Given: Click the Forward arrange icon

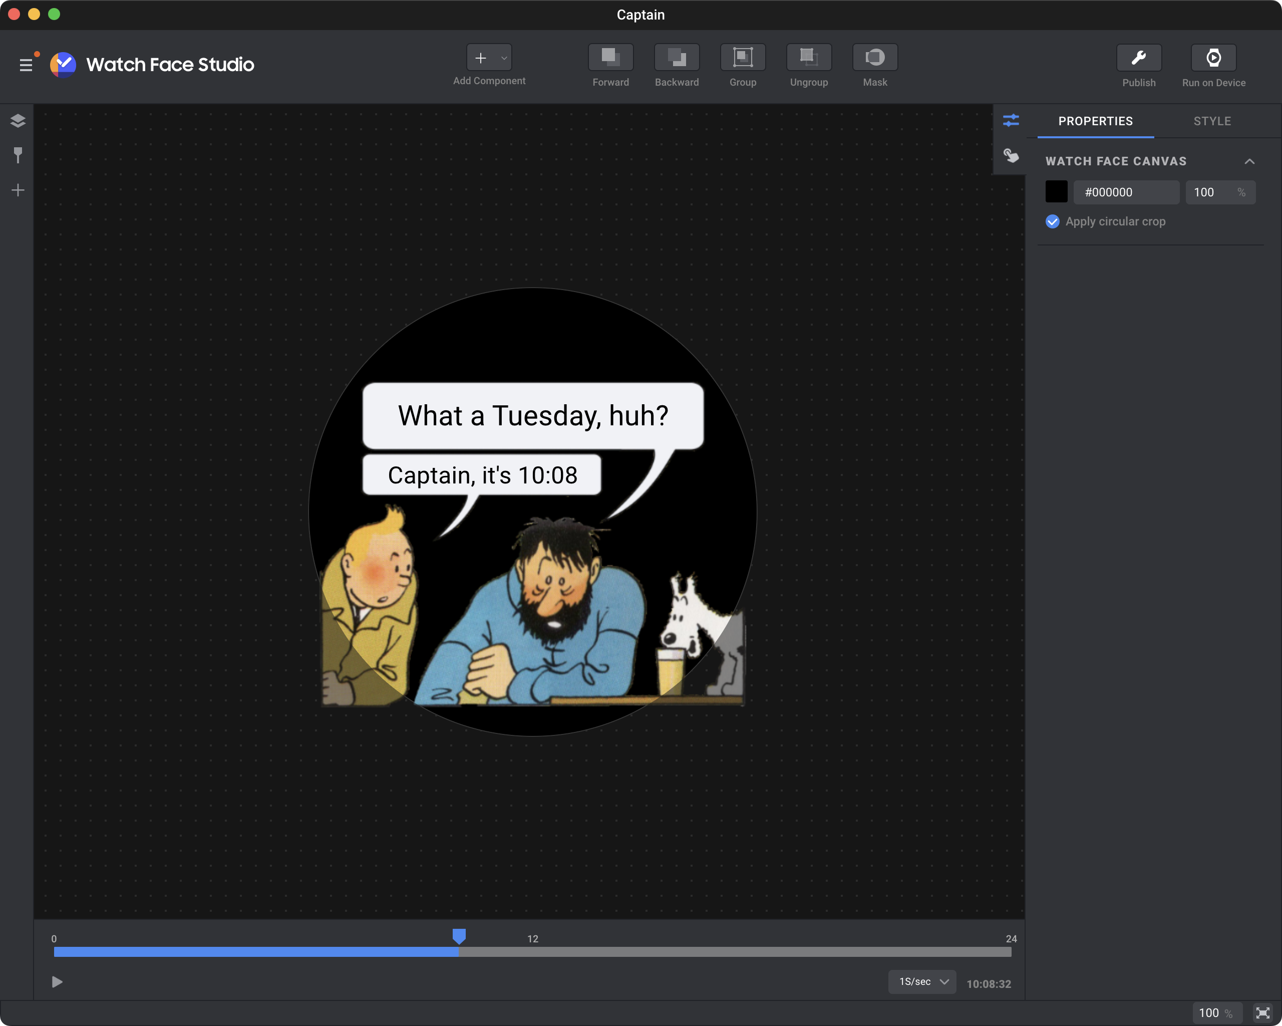Looking at the screenshot, I should (610, 57).
